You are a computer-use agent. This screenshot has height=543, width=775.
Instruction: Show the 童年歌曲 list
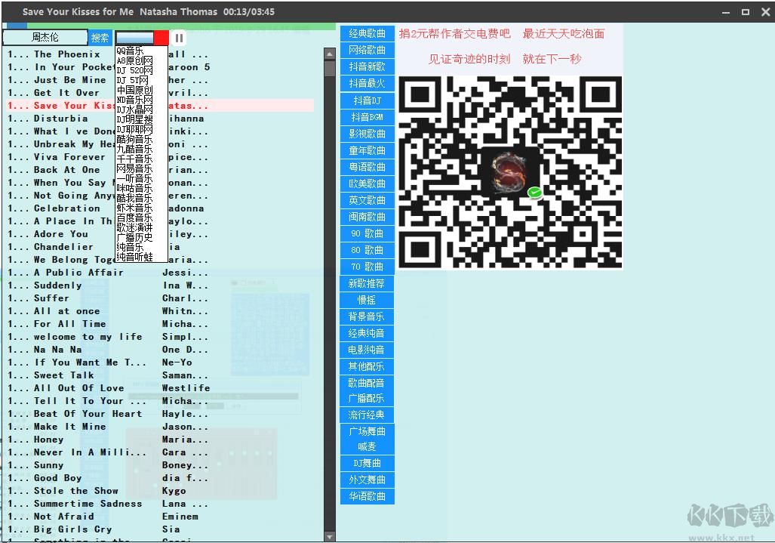pos(367,150)
